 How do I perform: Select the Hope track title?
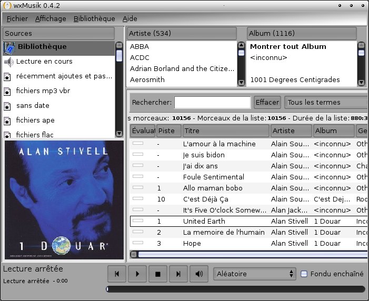pyautogui.click(x=192, y=243)
